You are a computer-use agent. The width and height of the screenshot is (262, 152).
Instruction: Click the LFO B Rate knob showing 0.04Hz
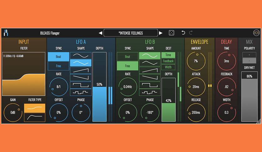click(x=128, y=87)
